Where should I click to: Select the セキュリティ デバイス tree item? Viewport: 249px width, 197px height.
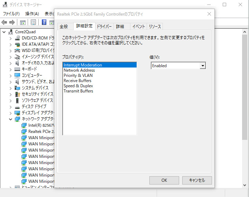point(37,94)
